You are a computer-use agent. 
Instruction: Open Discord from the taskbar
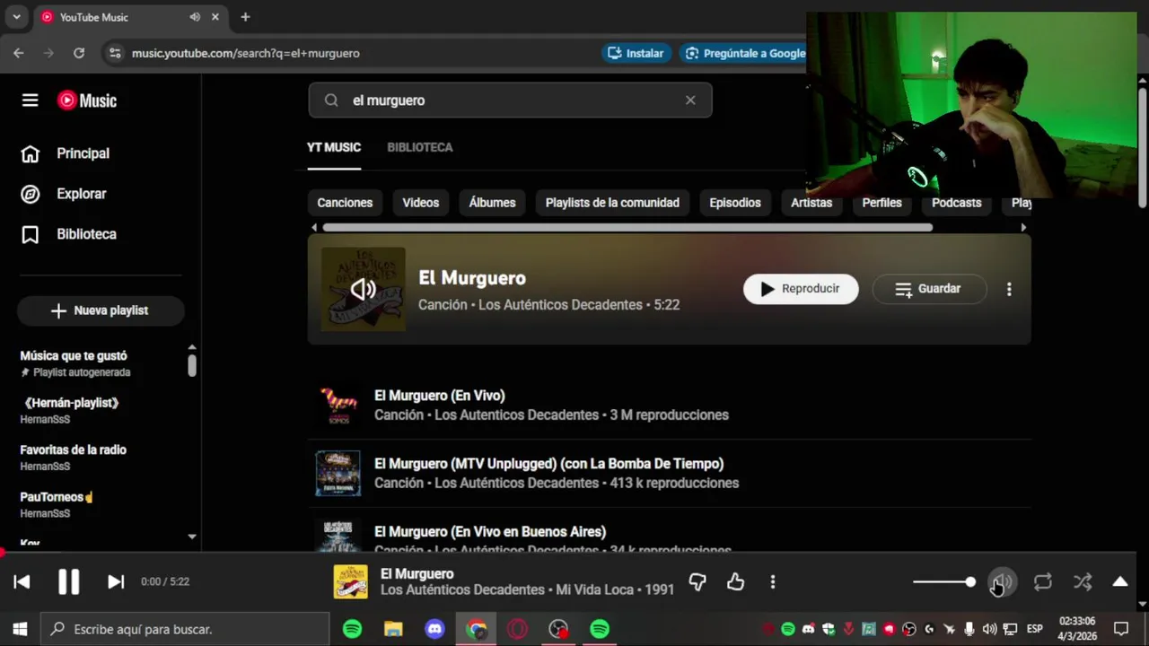click(x=434, y=629)
